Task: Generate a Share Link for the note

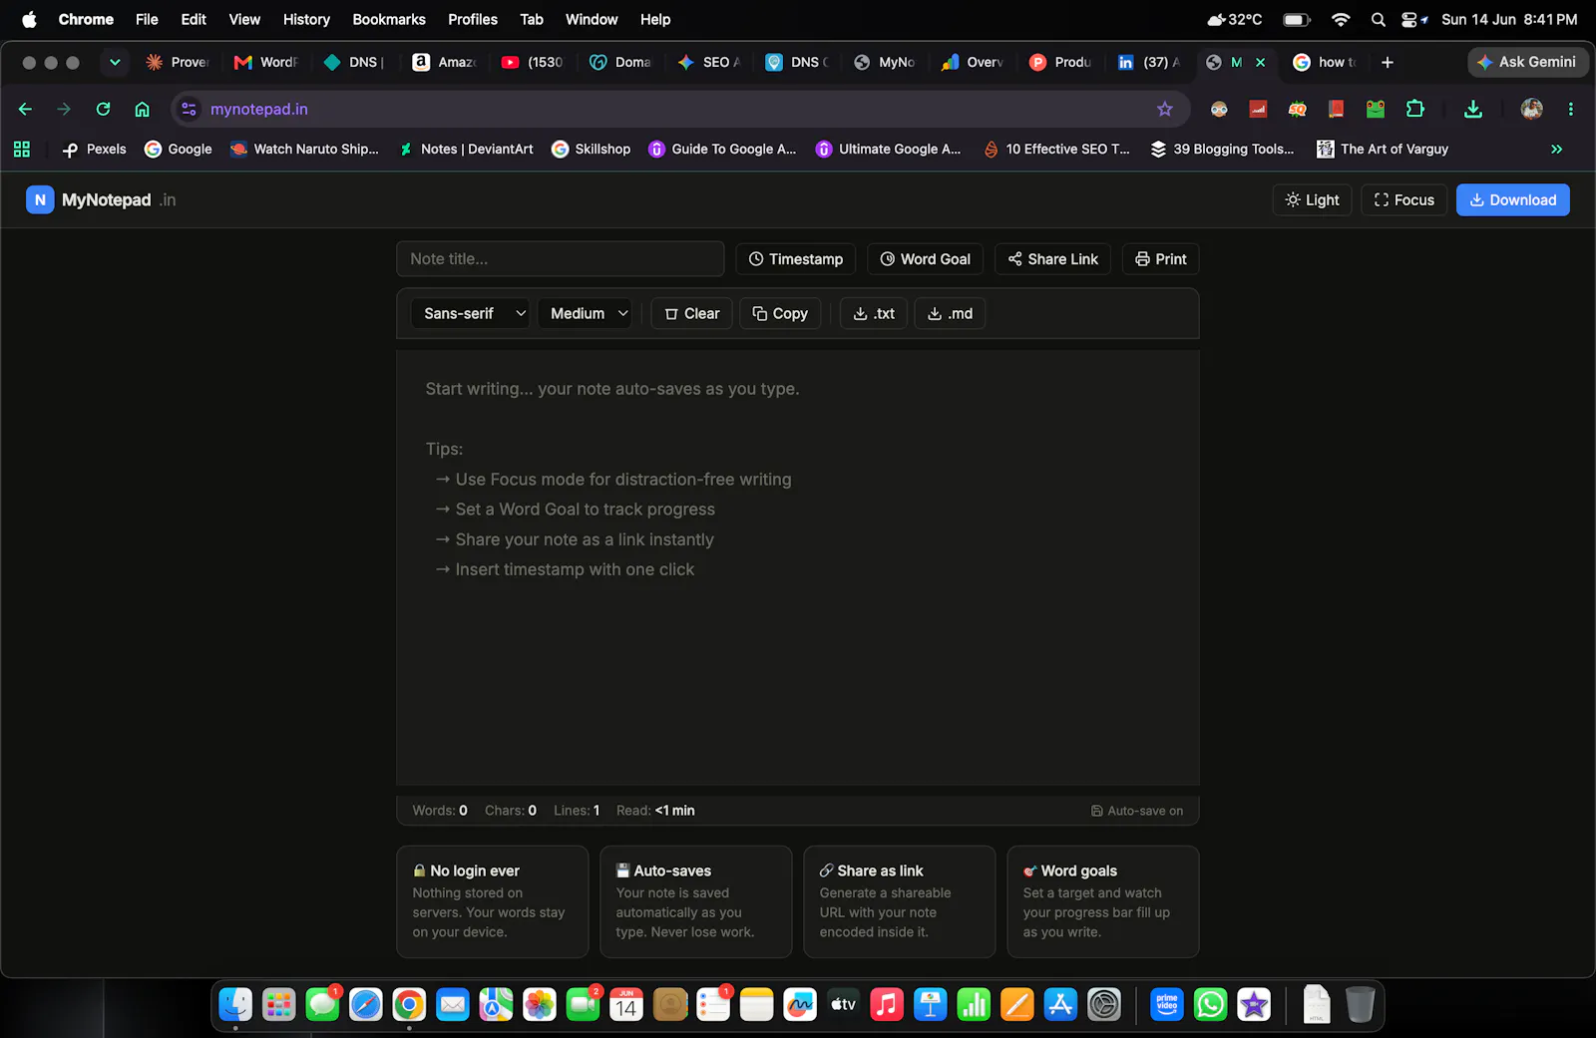Action: (1052, 259)
